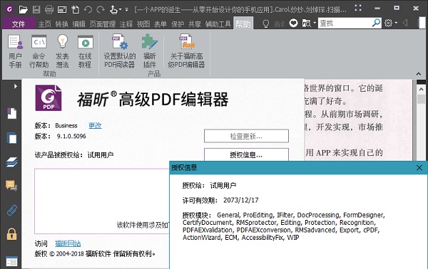Click the 检查更新... button
Viewport: 428px width, 269px height.
[246, 136]
